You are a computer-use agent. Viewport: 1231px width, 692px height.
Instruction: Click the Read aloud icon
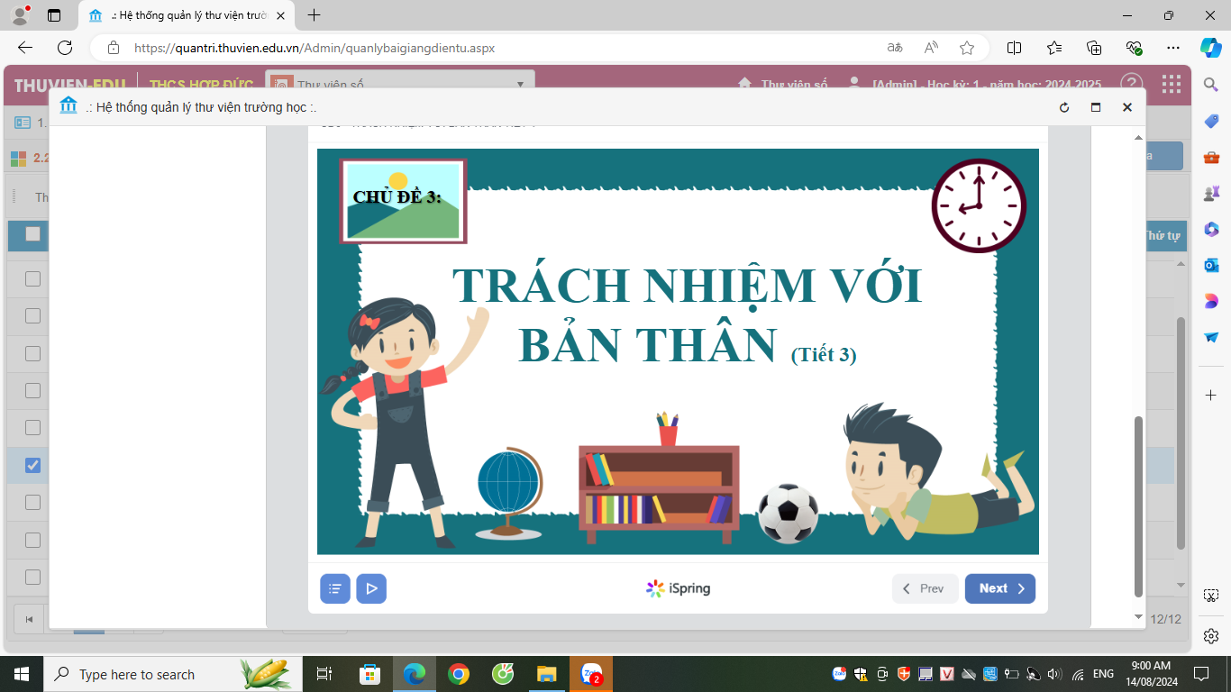coord(931,48)
